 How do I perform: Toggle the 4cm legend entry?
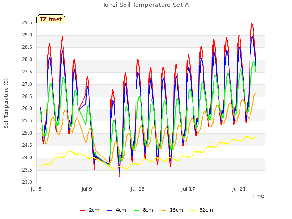[x=116, y=210]
